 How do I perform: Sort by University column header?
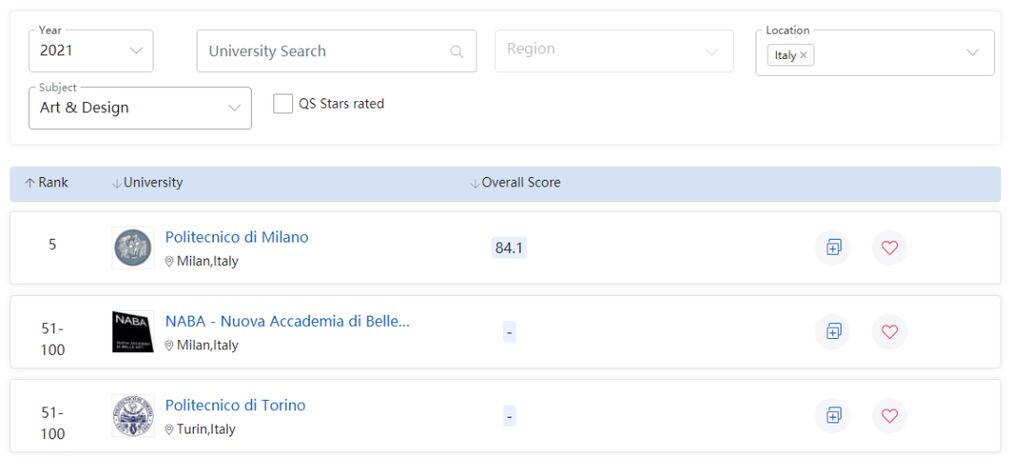pyautogui.click(x=147, y=183)
